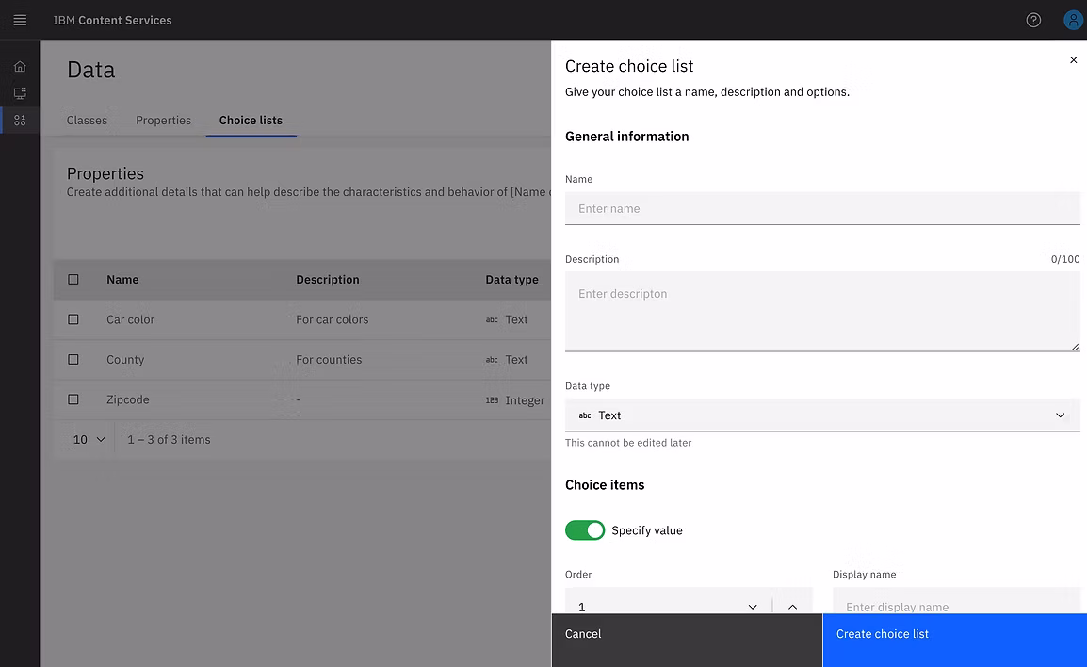Viewport: 1087px width, 667px height.
Task: Check the County row checkbox
Action: click(x=73, y=360)
